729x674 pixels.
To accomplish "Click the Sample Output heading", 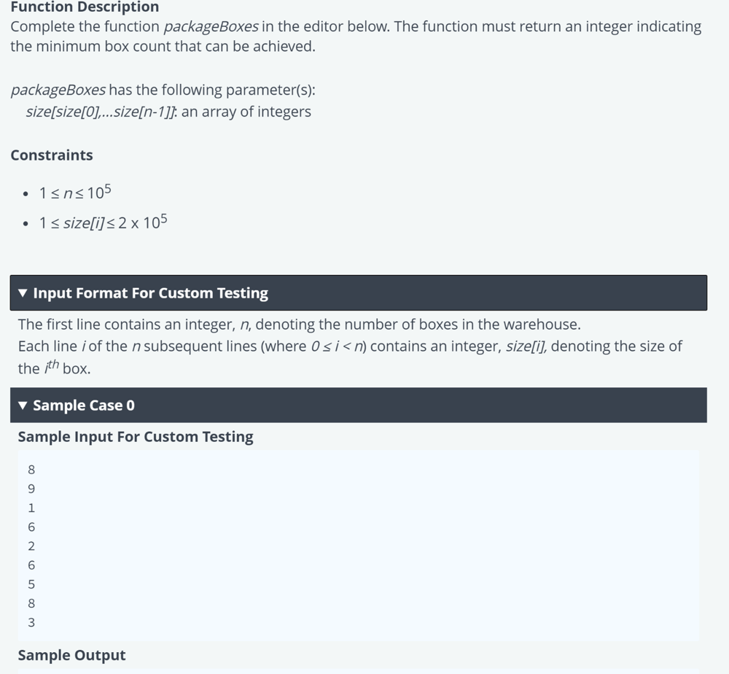I will [x=71, y=655].
